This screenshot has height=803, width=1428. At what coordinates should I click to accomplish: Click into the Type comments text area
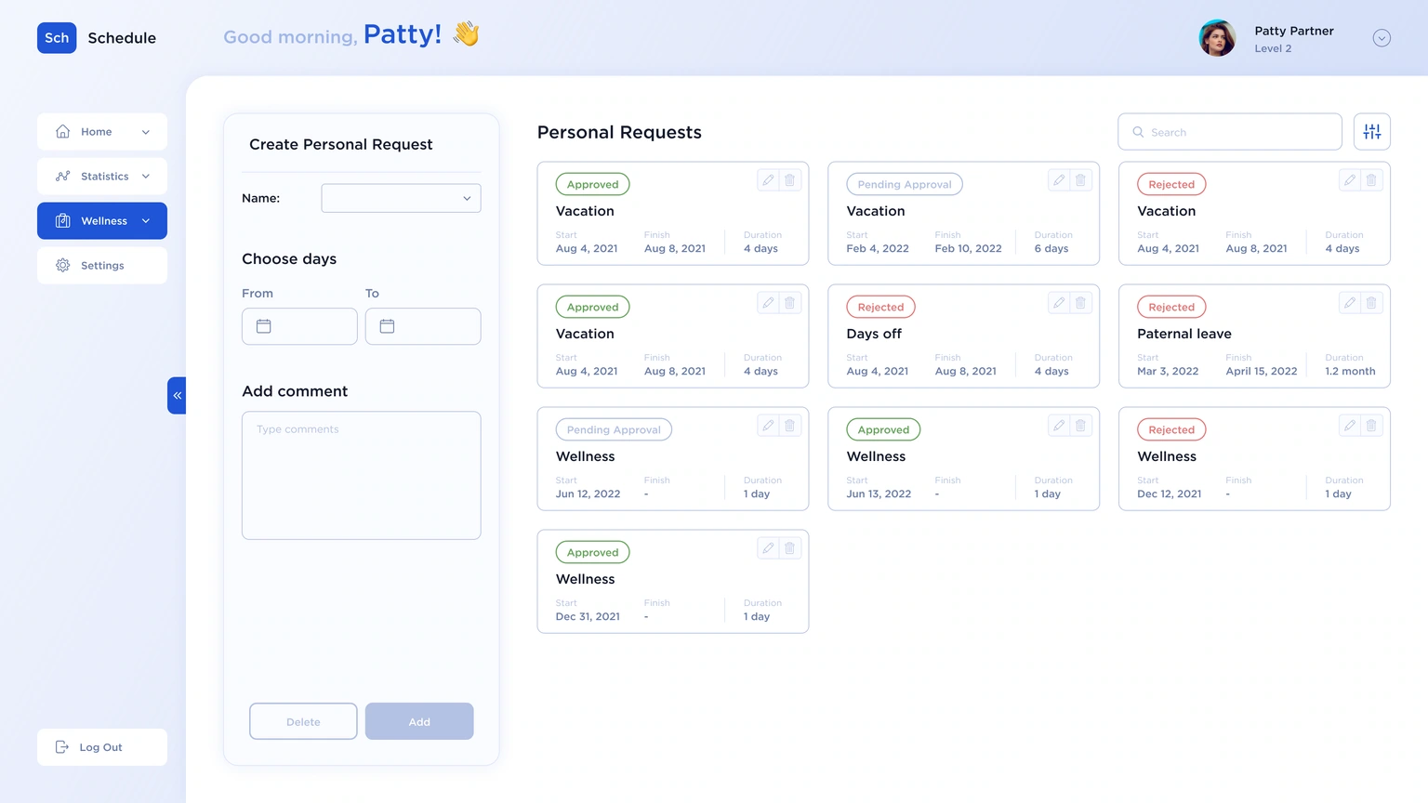click(x=362, y=476)
